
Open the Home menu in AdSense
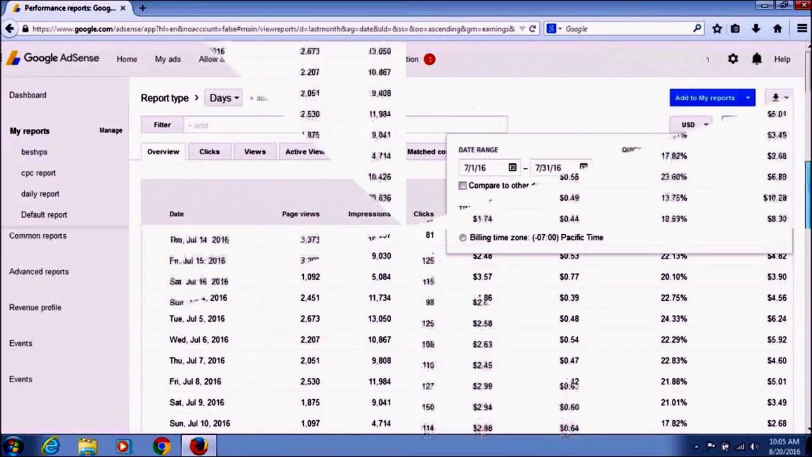(127, 59)
